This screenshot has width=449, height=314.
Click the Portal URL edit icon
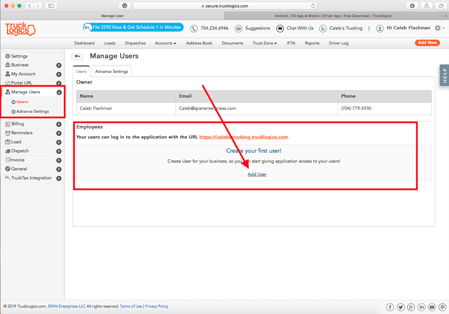[x=8, y=83]
